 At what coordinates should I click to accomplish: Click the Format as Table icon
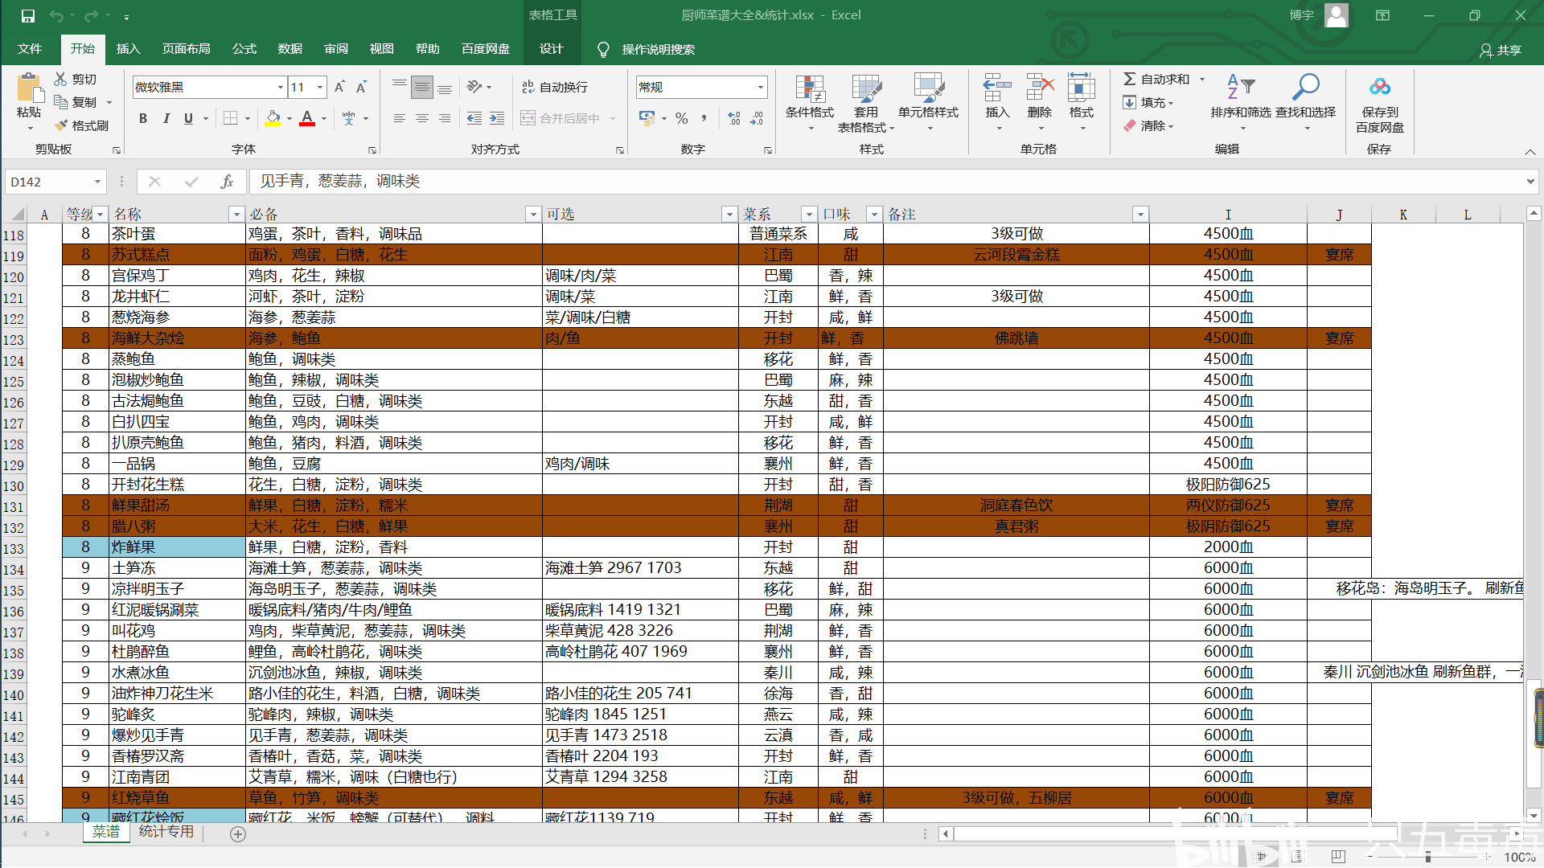coord(866,89)
